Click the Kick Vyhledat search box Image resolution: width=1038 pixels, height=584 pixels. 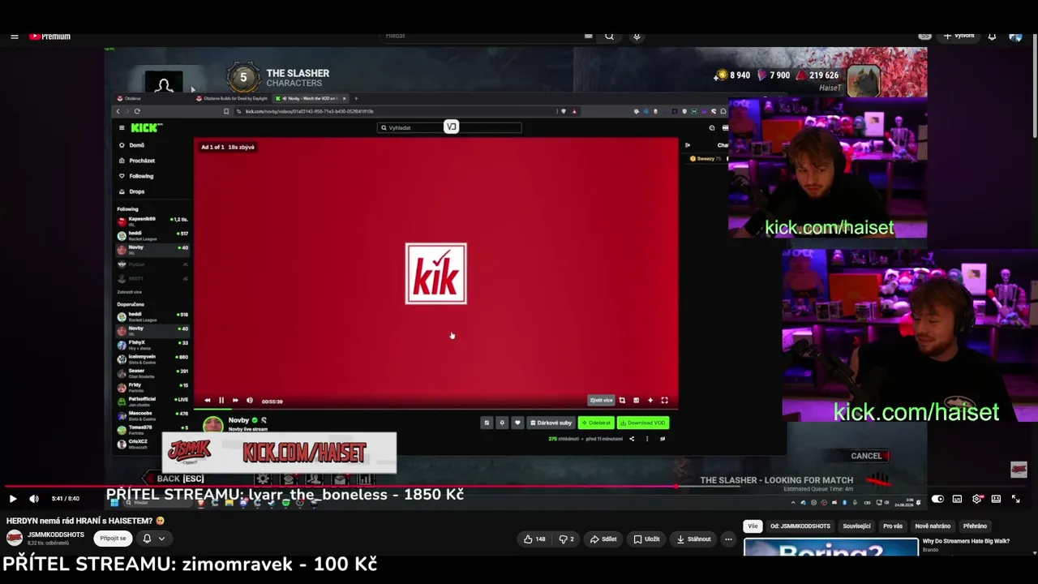coord(450,127)
